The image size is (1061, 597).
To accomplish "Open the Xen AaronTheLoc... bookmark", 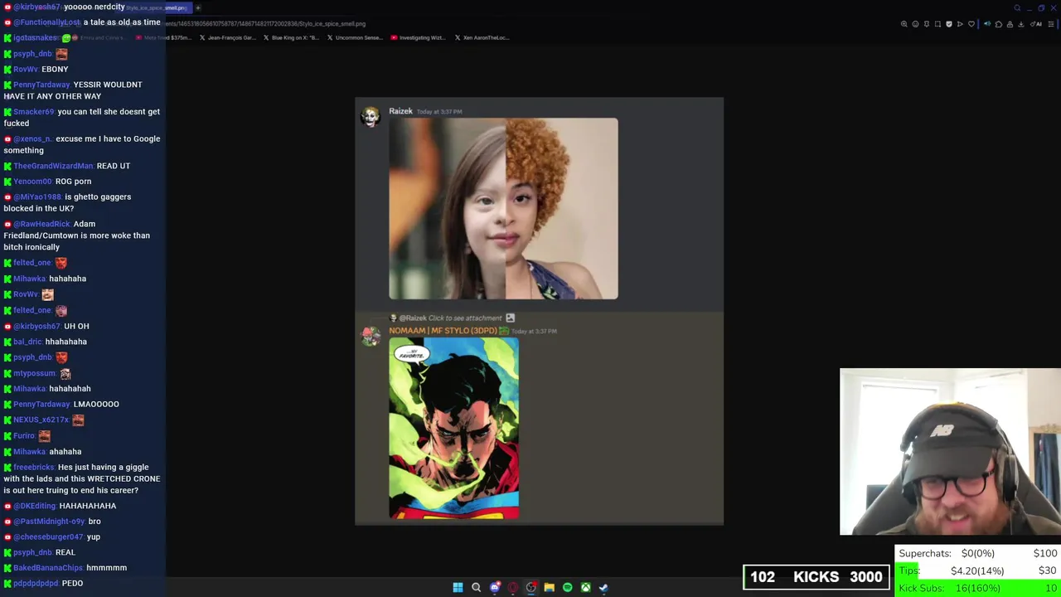I will coord(482,37).
